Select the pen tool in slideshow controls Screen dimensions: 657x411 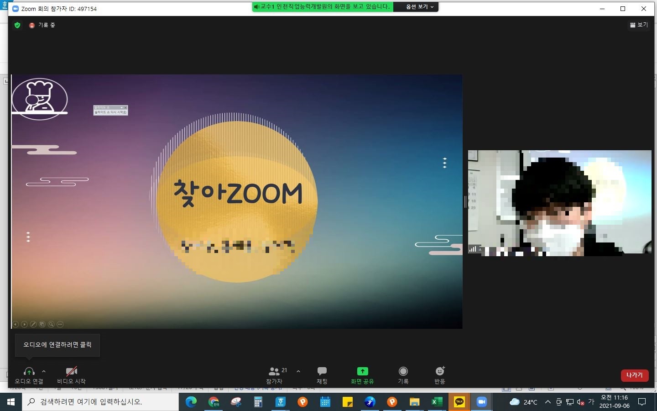click(33, 324)
